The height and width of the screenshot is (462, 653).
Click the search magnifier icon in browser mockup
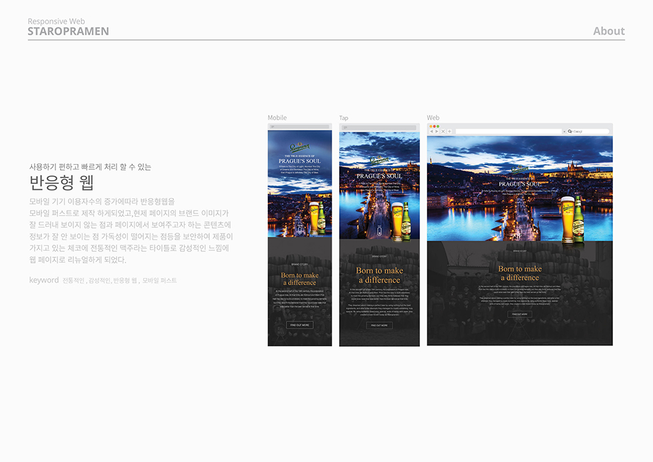[570, 131]
